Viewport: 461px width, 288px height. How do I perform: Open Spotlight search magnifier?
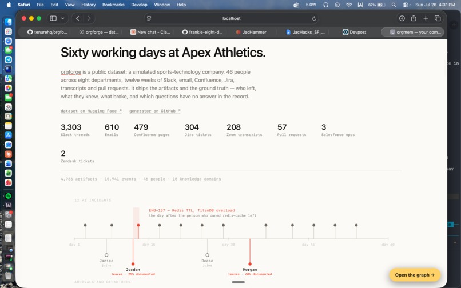[394, 5]
